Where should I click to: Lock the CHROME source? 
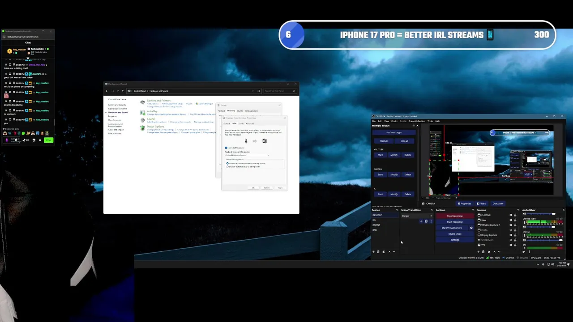click(x=515, y=215)
